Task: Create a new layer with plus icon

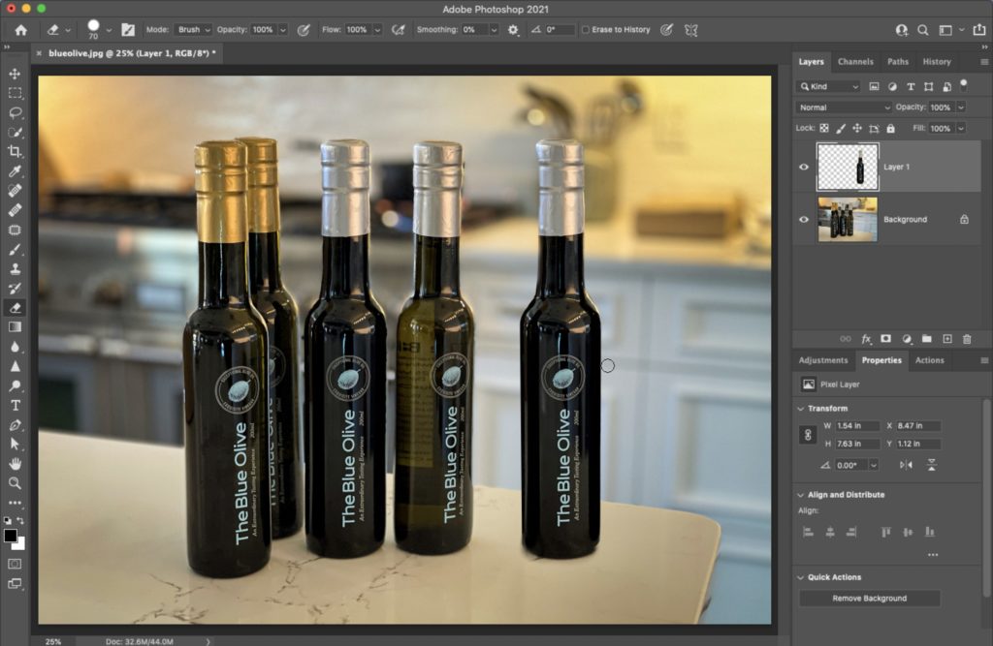Action: tap(947, 339)
